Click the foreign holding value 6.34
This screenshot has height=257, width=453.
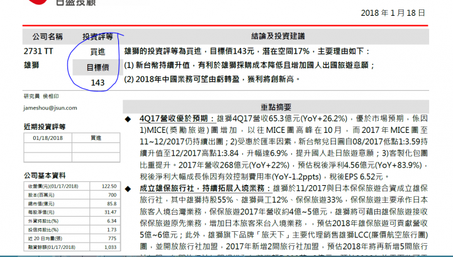112,221
